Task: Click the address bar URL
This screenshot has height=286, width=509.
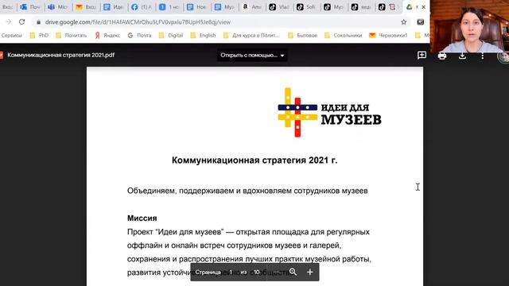Action: (x=138, y=22)
